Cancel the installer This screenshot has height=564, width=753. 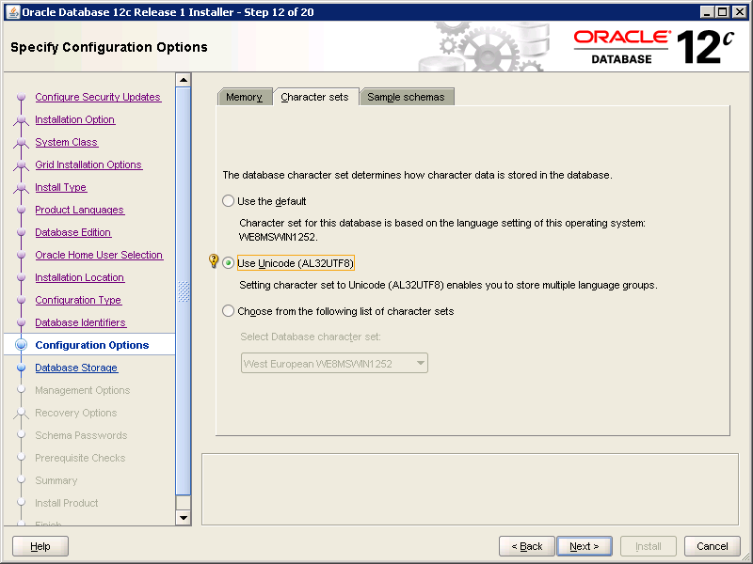coord(713,546)
